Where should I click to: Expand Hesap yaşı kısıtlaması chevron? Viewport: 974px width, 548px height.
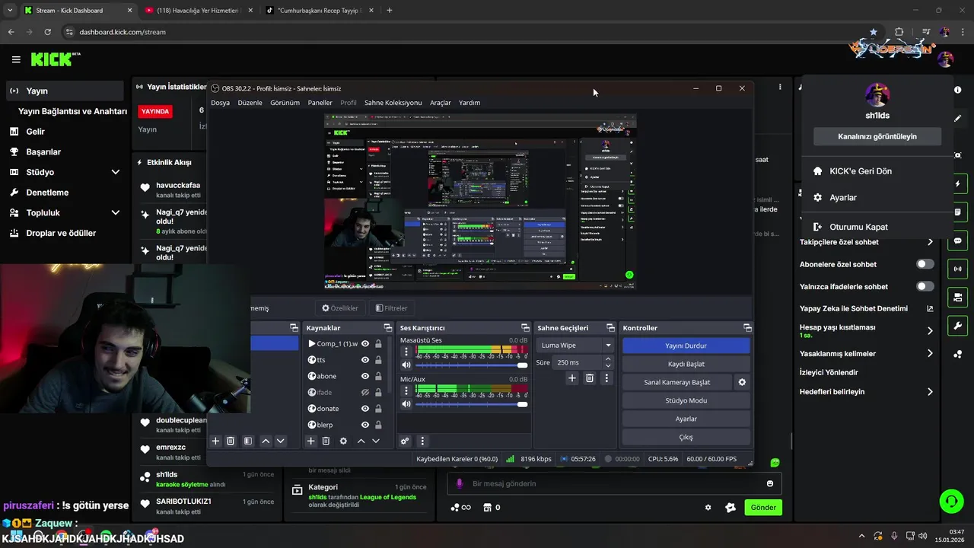(930, 331)
